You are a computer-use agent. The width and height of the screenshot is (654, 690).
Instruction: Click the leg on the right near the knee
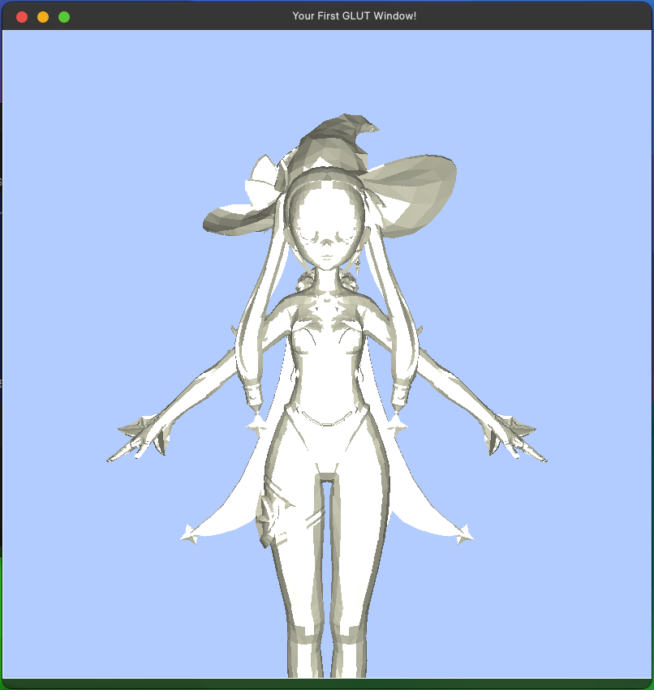point(357,584)
